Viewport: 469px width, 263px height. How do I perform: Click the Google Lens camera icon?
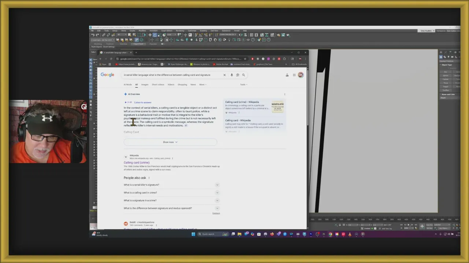click(x=237, y=75)
